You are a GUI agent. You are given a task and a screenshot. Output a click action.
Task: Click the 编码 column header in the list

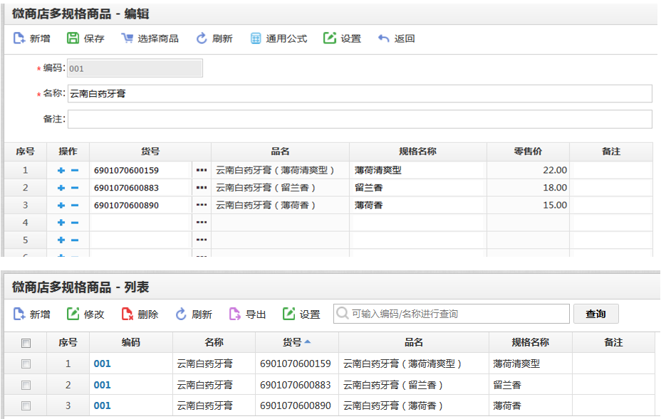(131, 342)
